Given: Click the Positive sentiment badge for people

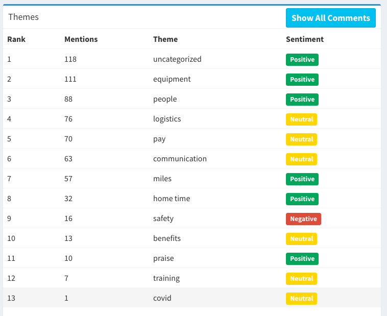Looking at the screenshot, I should [x=302, y=100].
